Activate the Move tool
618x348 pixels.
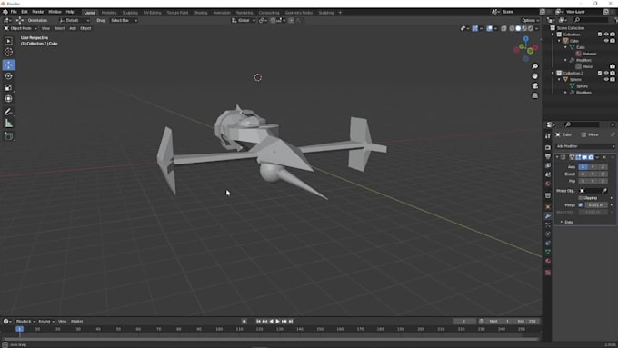[x=8, y=65]
